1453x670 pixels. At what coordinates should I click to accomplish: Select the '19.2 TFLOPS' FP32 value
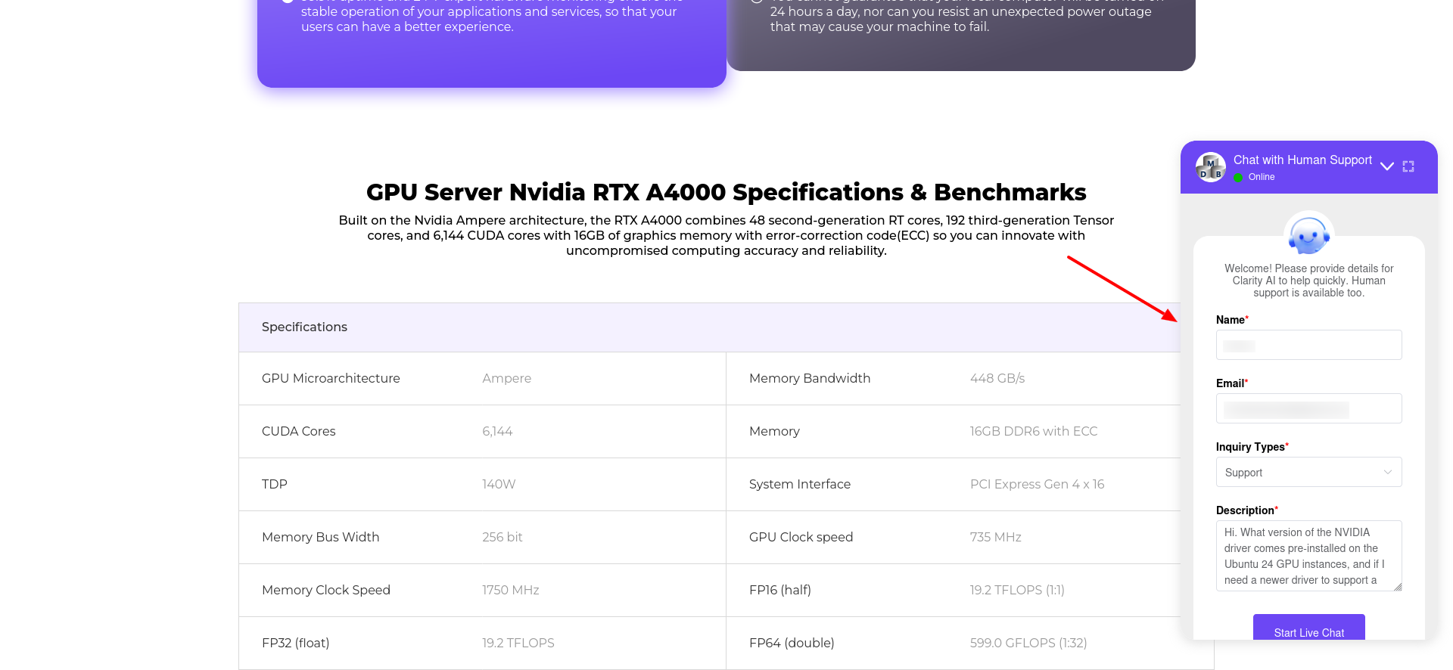pos(518,643)
